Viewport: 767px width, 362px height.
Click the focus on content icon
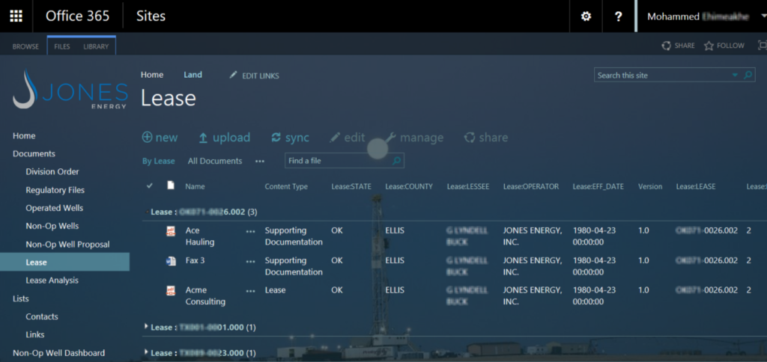click(762, 46)
